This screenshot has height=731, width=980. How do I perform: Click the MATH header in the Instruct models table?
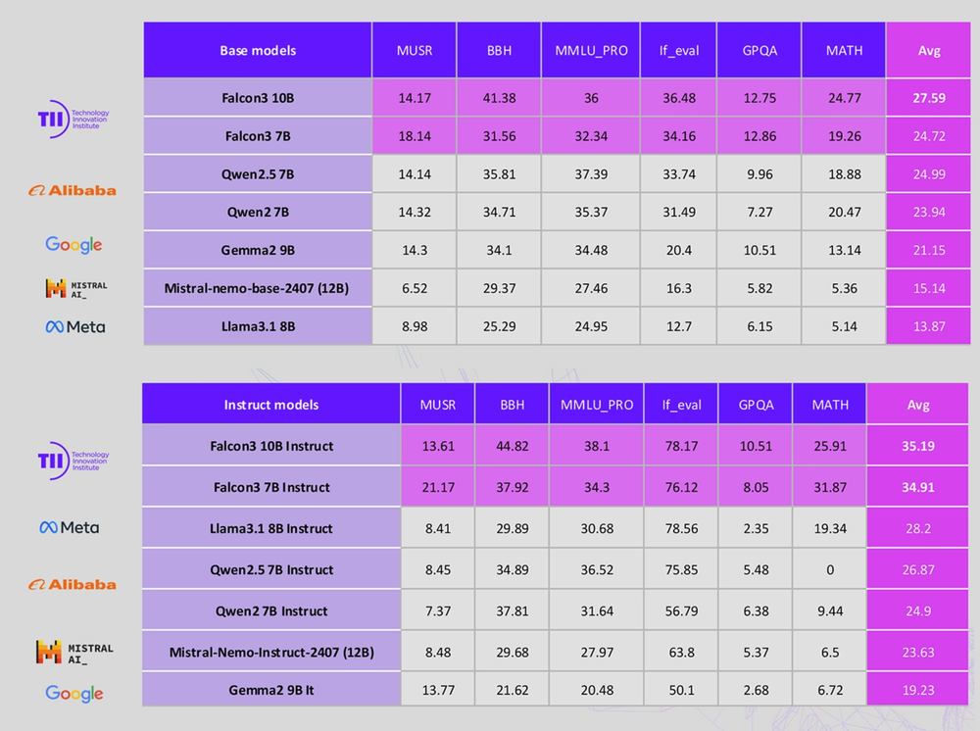click(830, 405)
